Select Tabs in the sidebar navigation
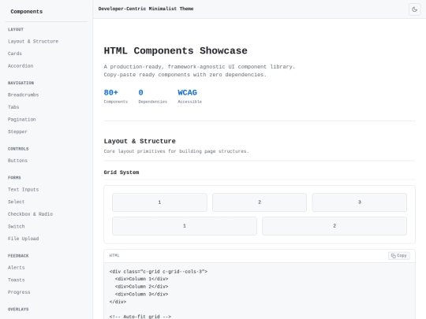The image size is (426, 319). pyautogui.click(x=13, y=107)
